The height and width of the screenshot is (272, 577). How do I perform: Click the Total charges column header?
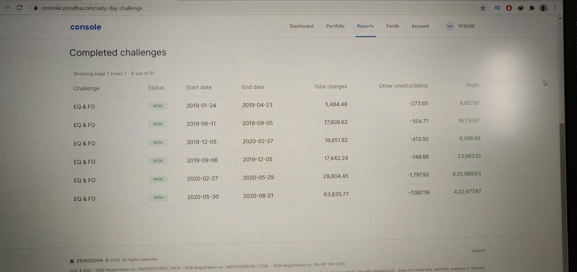pos(330,87)
